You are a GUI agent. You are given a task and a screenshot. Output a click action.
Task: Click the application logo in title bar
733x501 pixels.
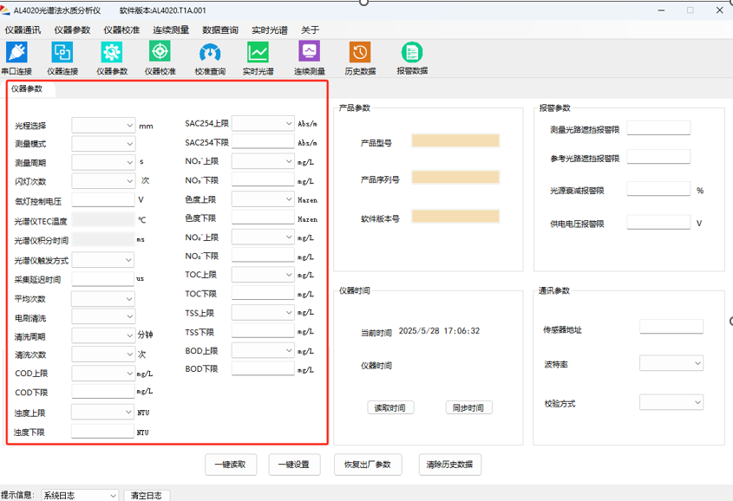click(x=4, y=10)
